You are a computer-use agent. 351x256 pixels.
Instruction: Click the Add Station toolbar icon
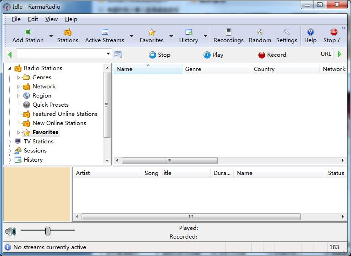(28, 33)
